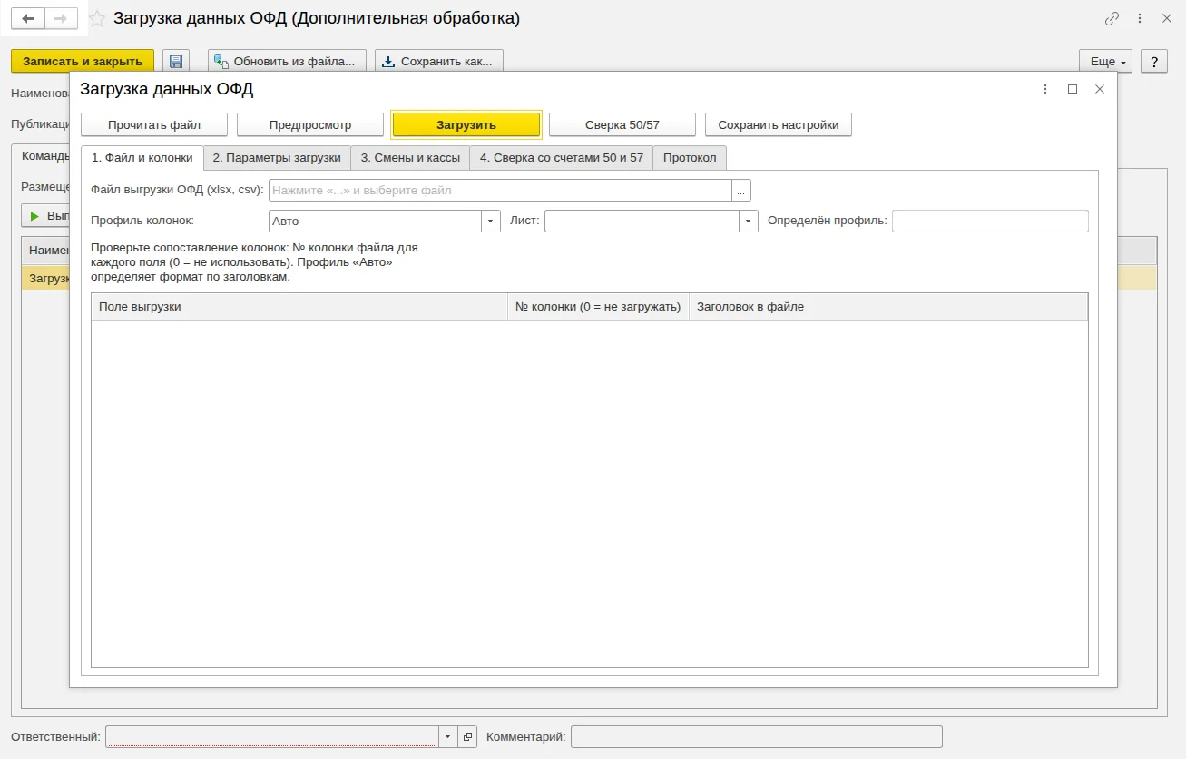Run the Сверка 50/57 button
The height and width of the screenshot is (759, 1186).
622,124
